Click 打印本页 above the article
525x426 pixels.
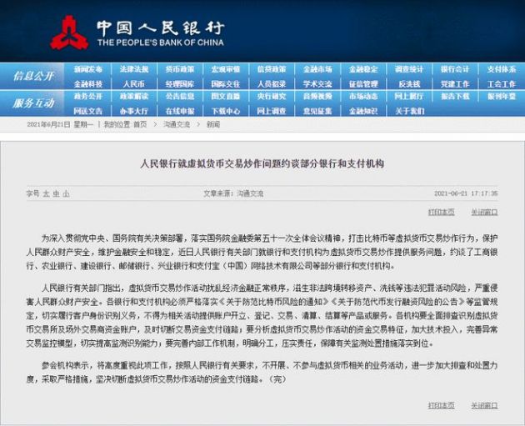442,212
